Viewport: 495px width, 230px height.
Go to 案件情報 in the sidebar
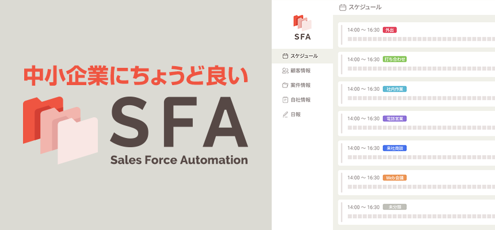300,85
